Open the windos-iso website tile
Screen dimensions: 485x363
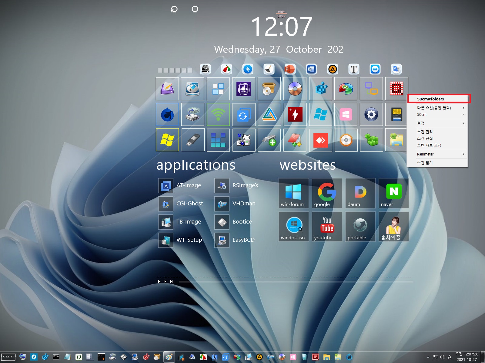click(x=294, y=227)
